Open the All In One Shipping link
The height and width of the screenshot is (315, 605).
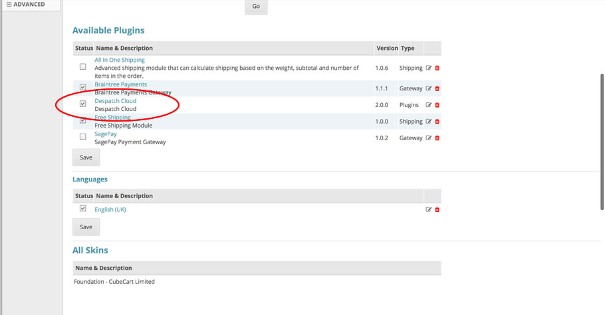[120, 60]
